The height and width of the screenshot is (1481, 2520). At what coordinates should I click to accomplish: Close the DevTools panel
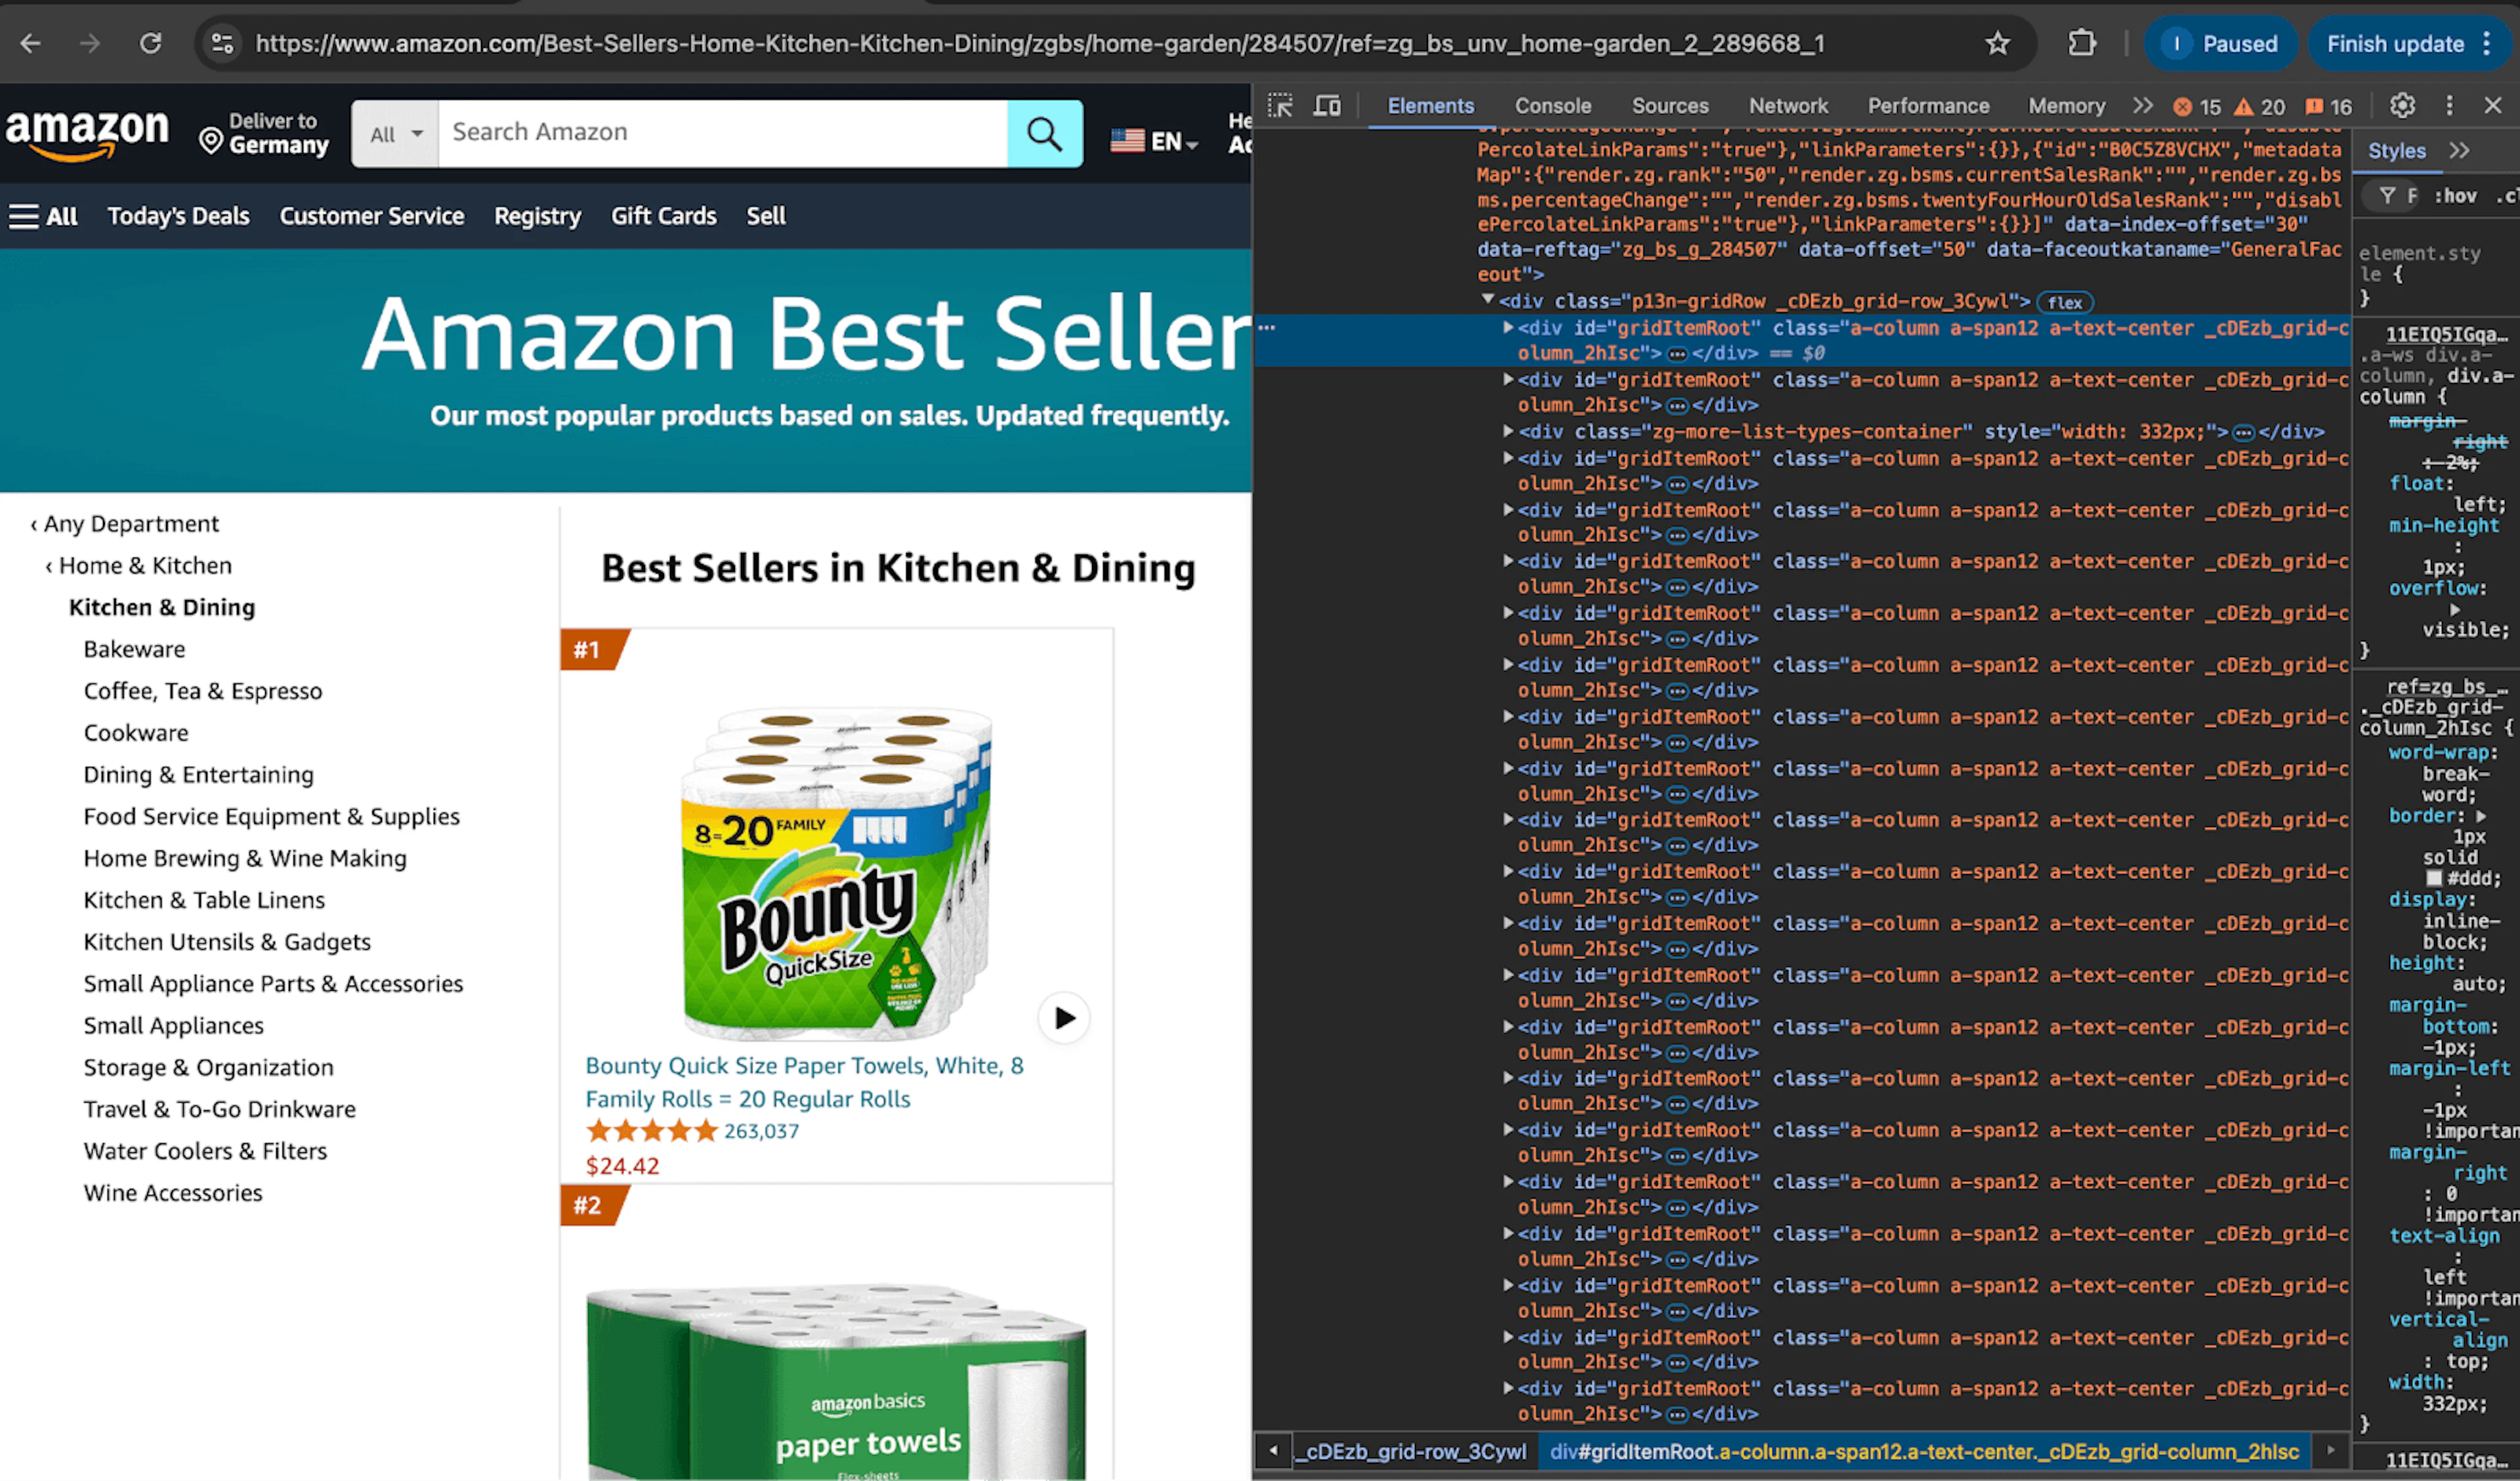(x=2493, y=105)
